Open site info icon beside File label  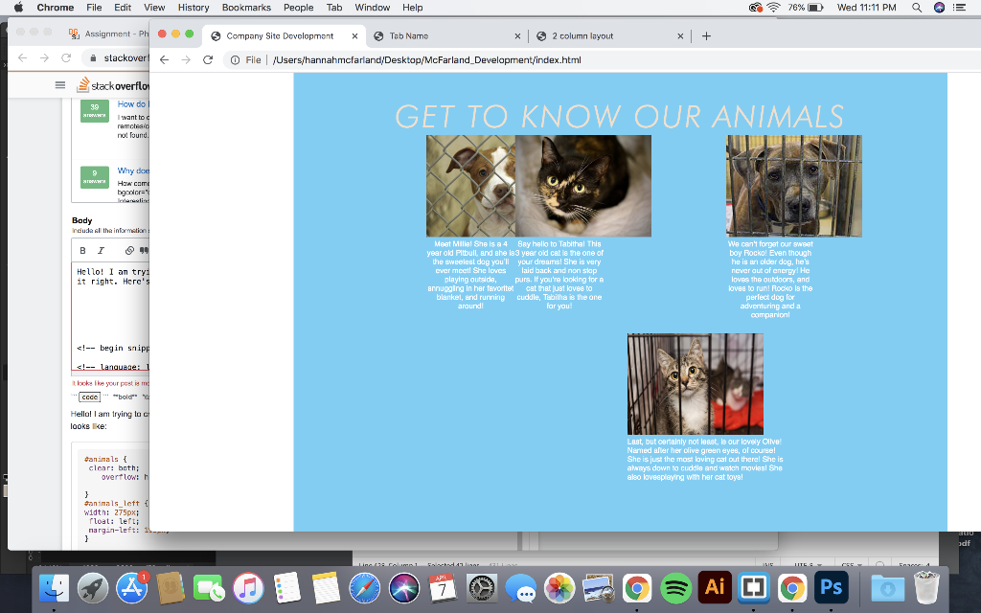coord(236,60)
